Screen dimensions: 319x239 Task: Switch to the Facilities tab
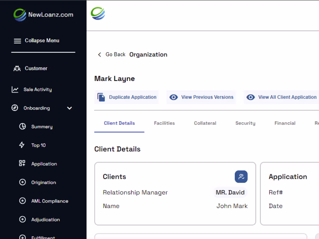click(x=164, y=123)
